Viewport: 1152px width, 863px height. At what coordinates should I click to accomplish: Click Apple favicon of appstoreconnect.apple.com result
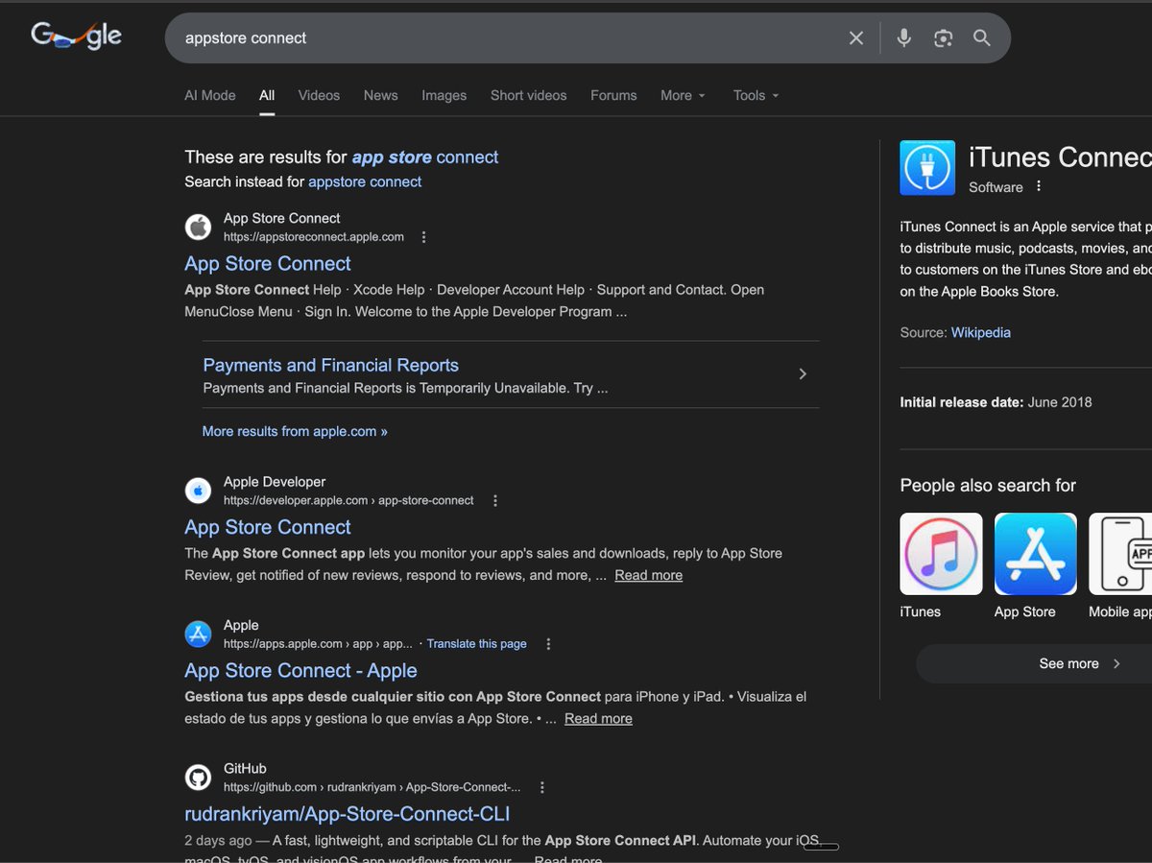tap(198, 228)
